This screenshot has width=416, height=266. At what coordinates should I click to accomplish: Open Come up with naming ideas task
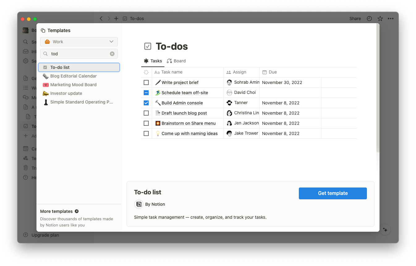tap(189, 133)
